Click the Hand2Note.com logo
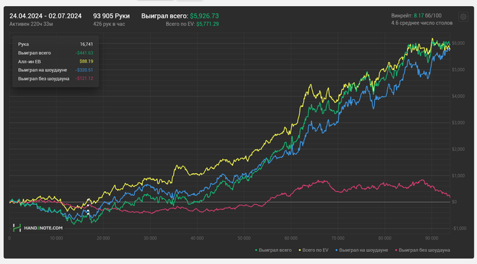 coord(37,228)
